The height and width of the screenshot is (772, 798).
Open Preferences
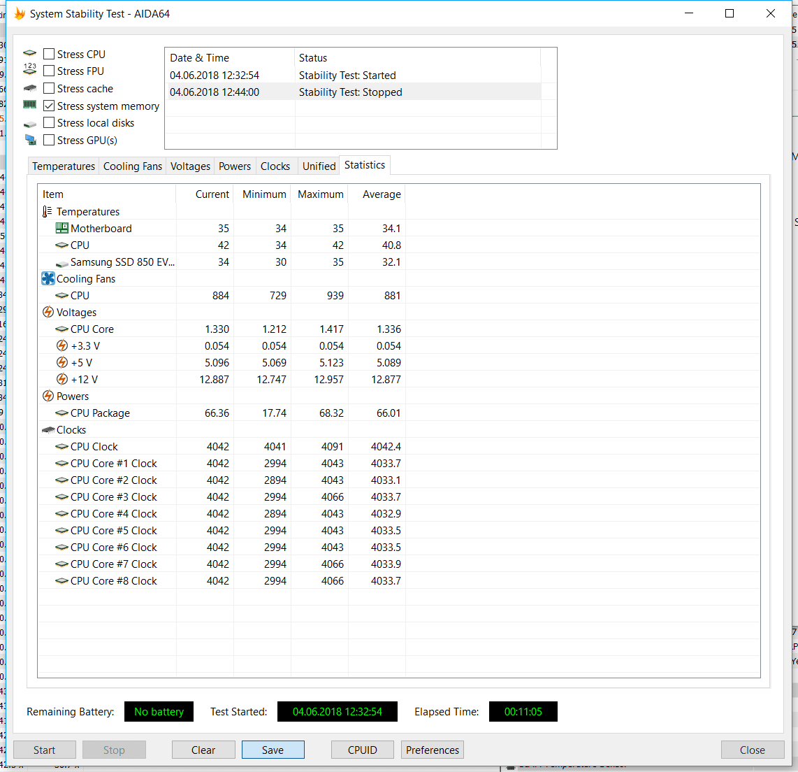[433, 750]
